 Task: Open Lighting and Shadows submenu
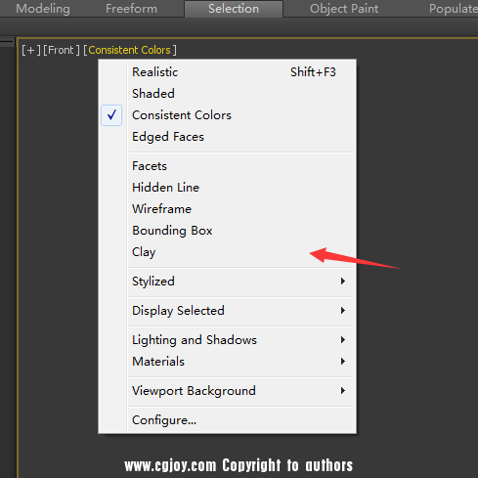[241, 340]
